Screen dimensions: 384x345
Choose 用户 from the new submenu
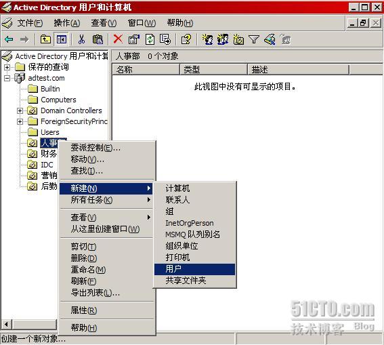[194, 269]
